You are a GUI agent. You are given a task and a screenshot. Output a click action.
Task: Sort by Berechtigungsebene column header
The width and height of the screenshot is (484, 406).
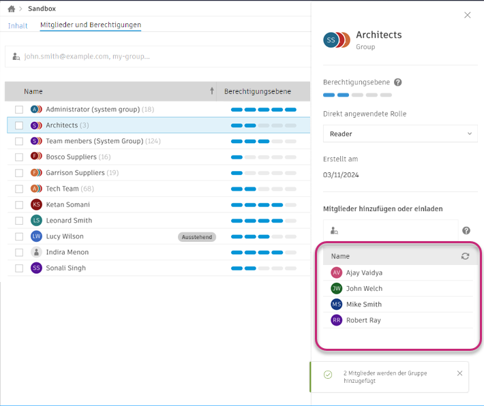[x=258, y=91]
